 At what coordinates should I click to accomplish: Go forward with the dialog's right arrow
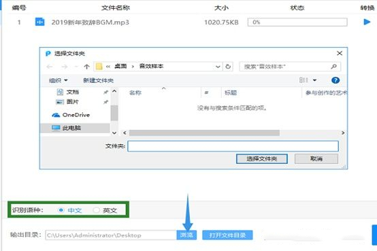coord(64,67)
